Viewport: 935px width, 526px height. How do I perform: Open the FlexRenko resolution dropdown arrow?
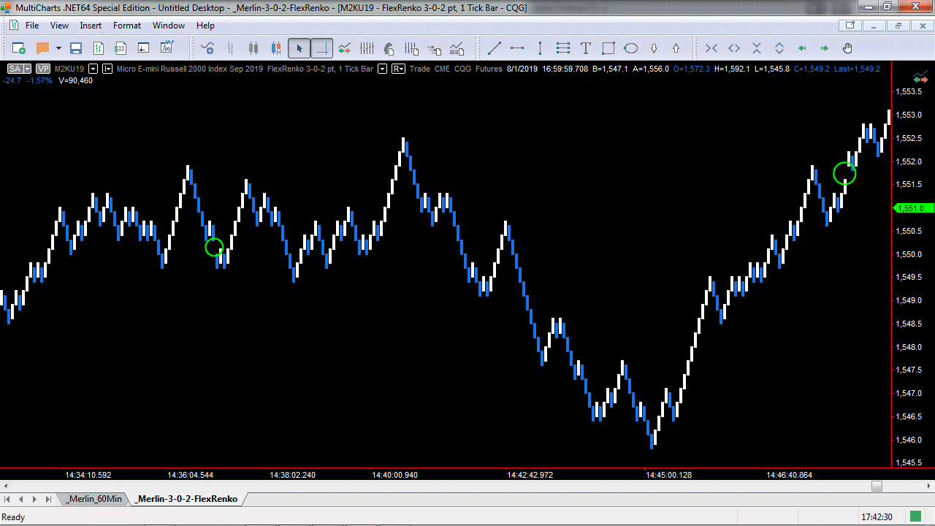(383, 69)
